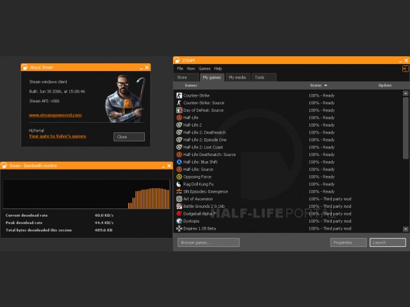Switch to the My media tab
Viewport: 410px width, 307px height.
[238, 77]
